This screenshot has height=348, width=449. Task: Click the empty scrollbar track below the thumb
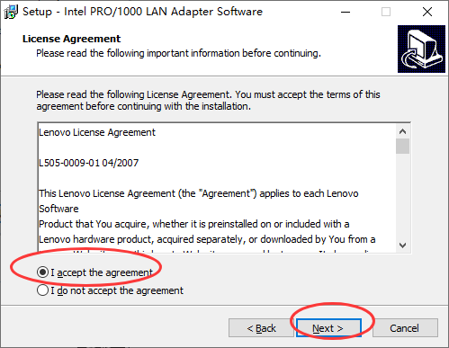click(x=402, y=196)
